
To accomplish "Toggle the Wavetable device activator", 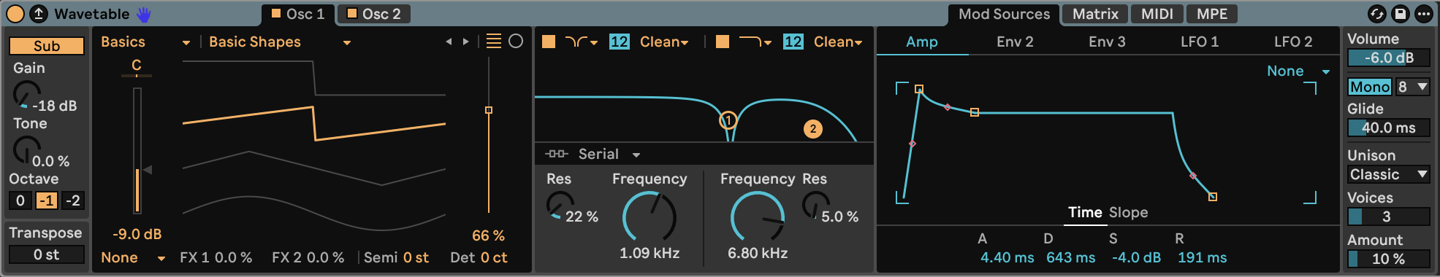I will click(15, 14).
